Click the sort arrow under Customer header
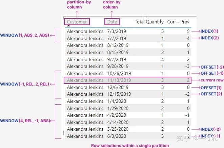 [x=69, y=25]
